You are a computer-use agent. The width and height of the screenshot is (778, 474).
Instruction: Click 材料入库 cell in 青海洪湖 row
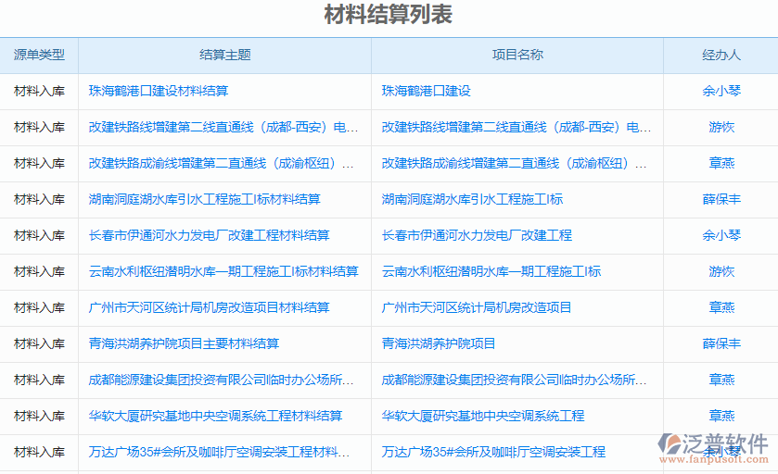(x=39, y=343)
